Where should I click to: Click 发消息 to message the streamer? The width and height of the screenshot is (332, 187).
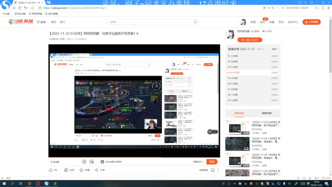[267, 31]
